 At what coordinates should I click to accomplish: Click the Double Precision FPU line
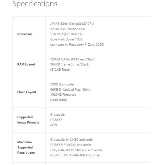point(67,29)
